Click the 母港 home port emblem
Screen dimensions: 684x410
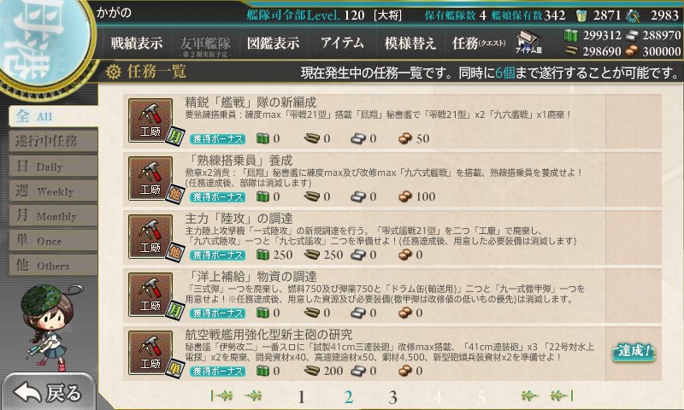[42, 41]
